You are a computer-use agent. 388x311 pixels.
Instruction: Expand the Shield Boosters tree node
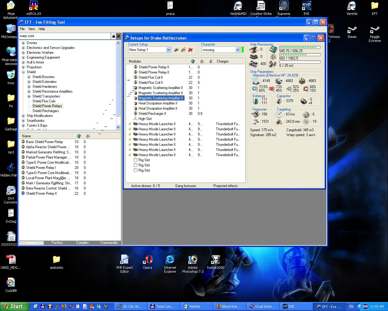pyautogui.click(x=29, y=77)
